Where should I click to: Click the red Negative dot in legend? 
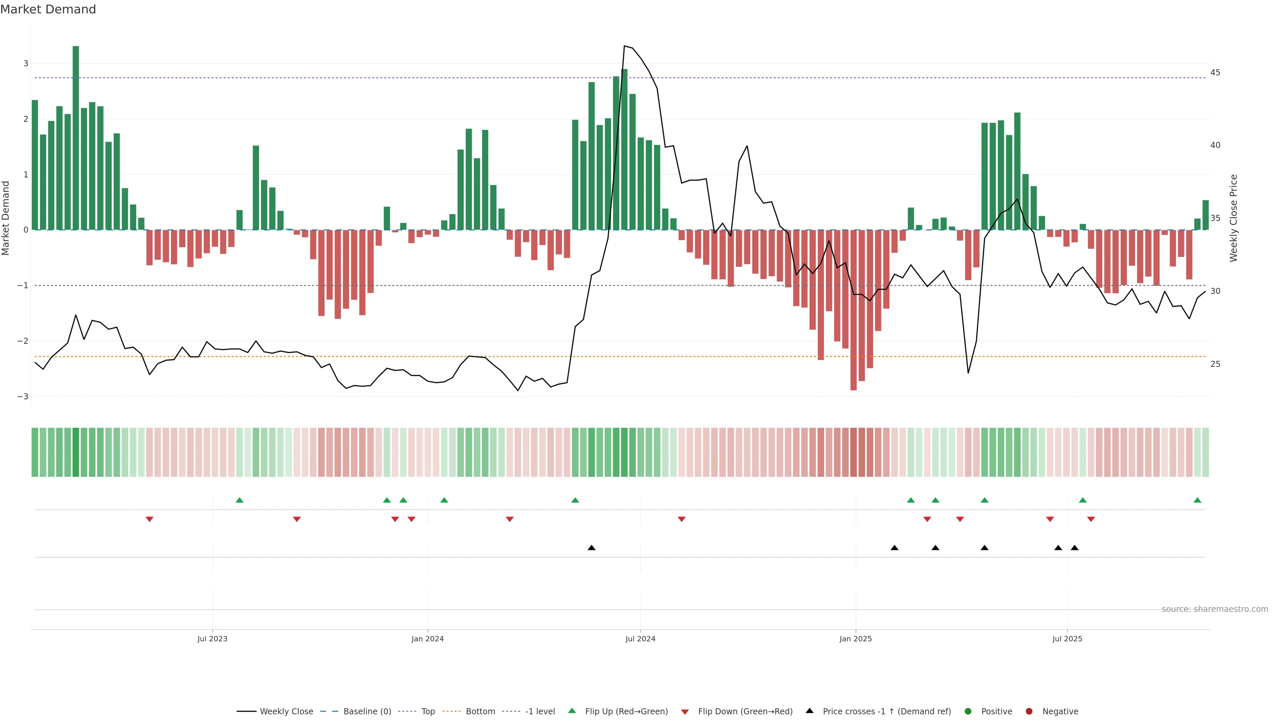tap(1029, 712)
